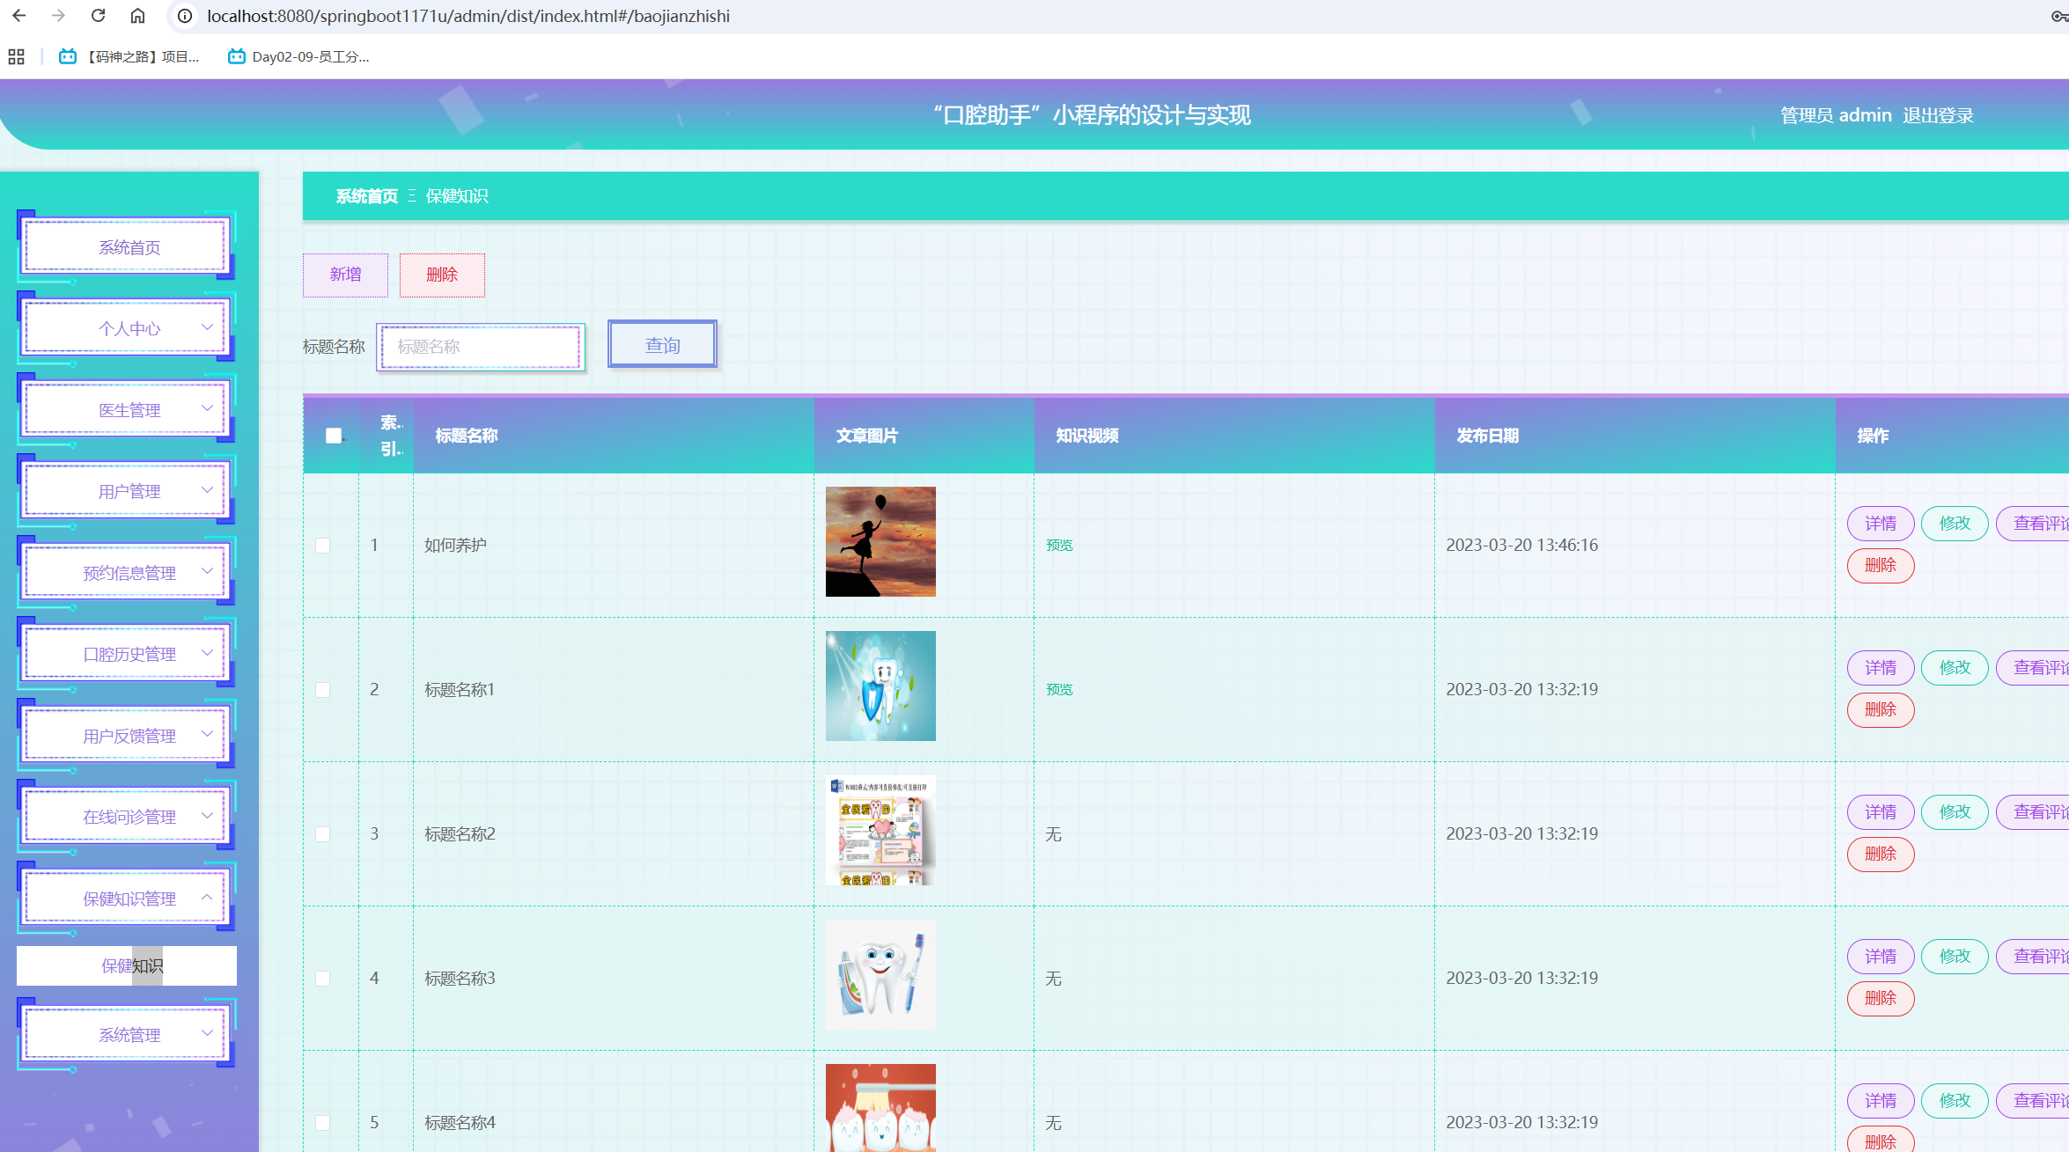Screen dimensions: 2069x1152
Task: Expand the 医生管理 sidebar menu
Action: [128, 410]
